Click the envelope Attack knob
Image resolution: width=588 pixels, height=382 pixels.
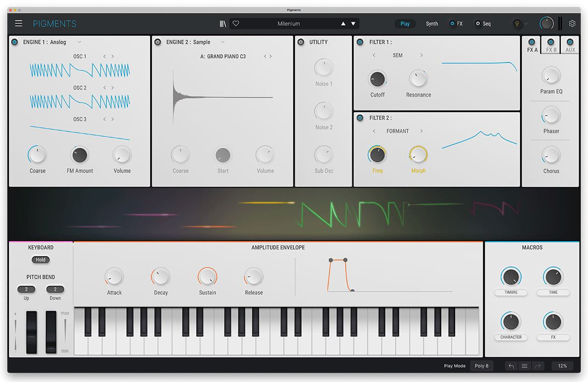click(x=114, y=277)
